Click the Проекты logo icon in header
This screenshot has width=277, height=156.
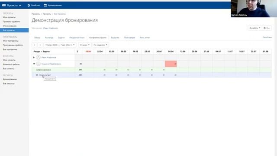(4, 5)
